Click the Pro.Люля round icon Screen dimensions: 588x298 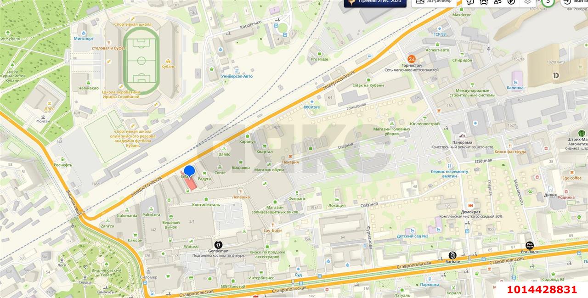[530, 246]
